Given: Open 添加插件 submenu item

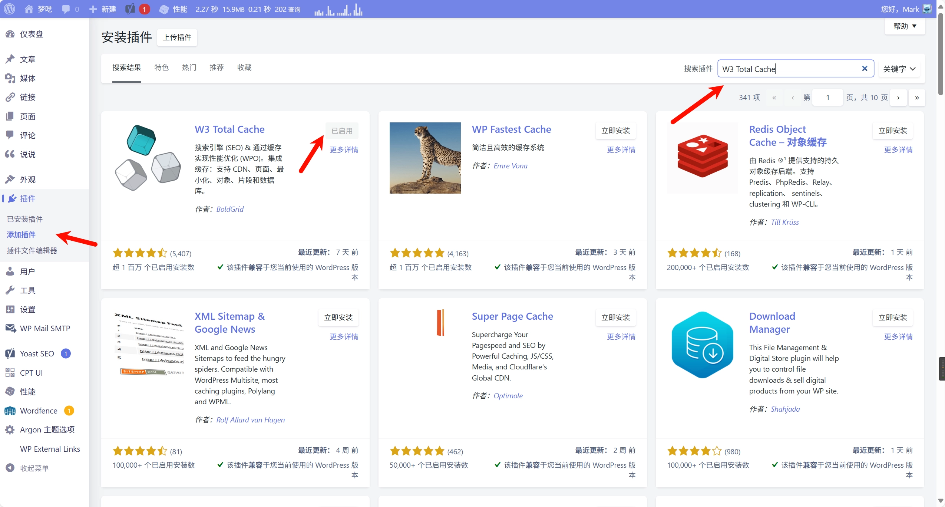Looking at the screenshot, I should (x=21, y=235).
